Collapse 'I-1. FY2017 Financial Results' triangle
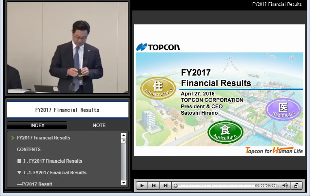310x196 pixels. tap(19, 172)
